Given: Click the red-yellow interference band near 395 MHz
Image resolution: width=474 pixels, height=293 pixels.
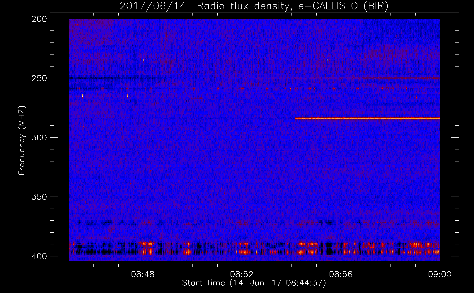Looking at the screenshot, I should tap(254, 248).
